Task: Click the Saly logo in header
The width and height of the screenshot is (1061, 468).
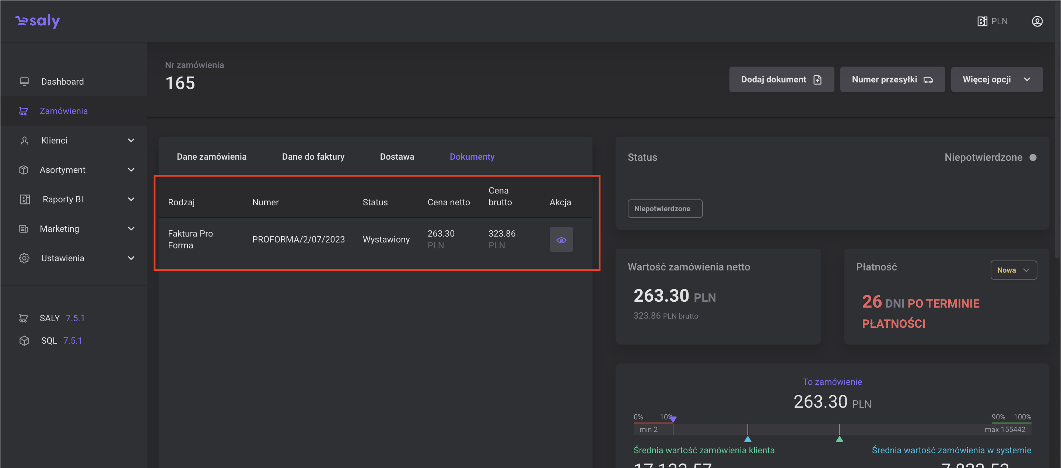Action: pos(38,21)
